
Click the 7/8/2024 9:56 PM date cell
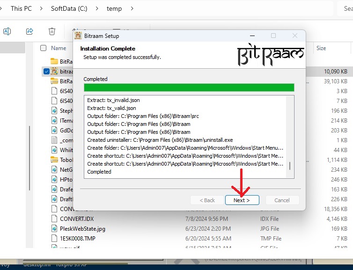click(x=206, y=219)
